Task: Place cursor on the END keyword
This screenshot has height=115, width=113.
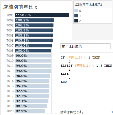Action: 64,82
